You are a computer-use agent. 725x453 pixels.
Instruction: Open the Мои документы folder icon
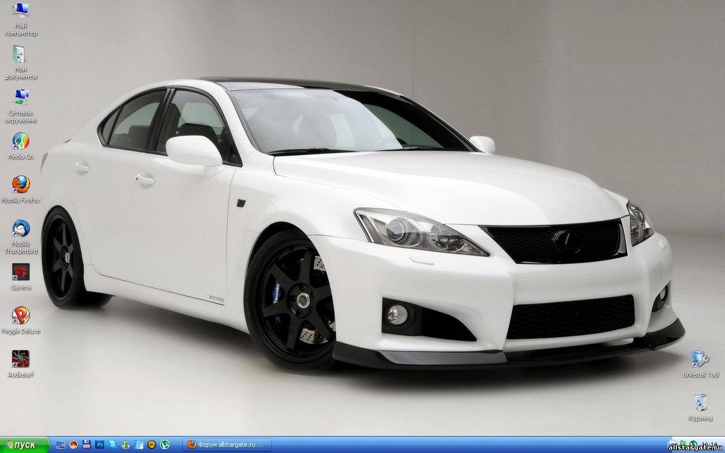pyautogui.click(x=20, y=55)
